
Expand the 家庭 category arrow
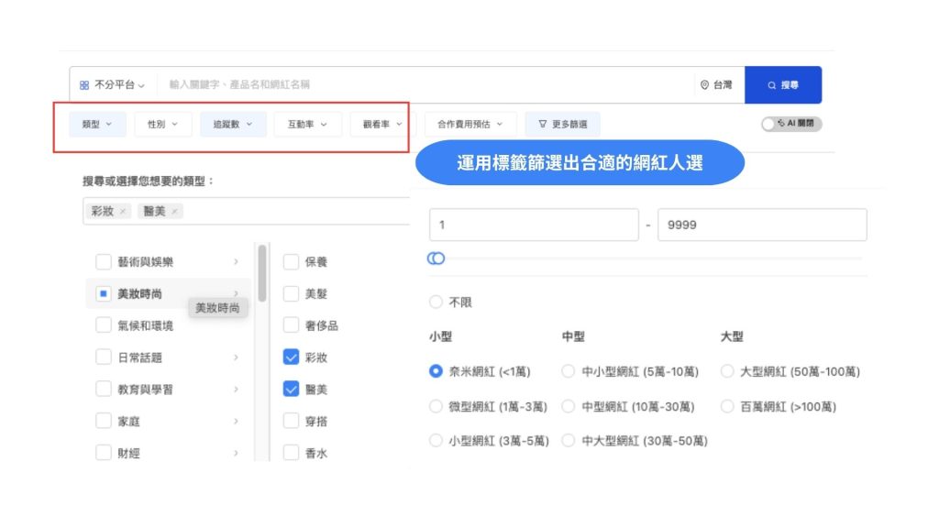pyautogui.click(x=236, y=421)
